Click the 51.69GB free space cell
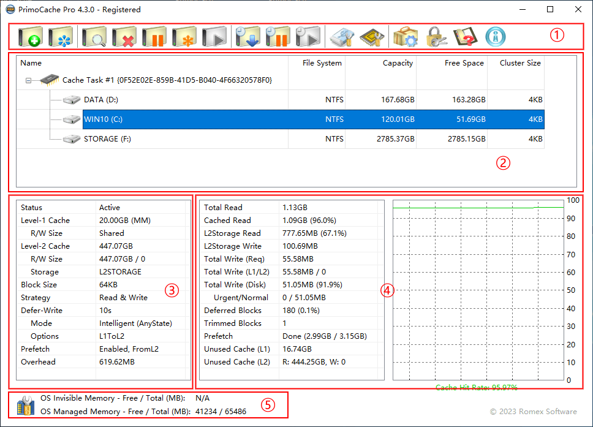The height and width of the screenshot is (427, 593). [x=471, y=119]
